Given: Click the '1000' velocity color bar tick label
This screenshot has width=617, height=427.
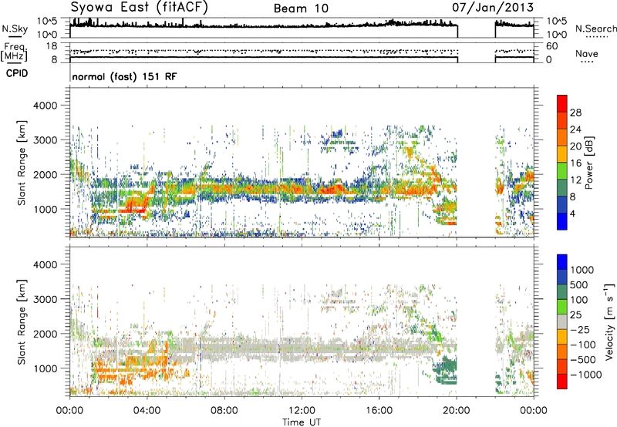Looking at the screenshot, I should [x=582, y=270].
